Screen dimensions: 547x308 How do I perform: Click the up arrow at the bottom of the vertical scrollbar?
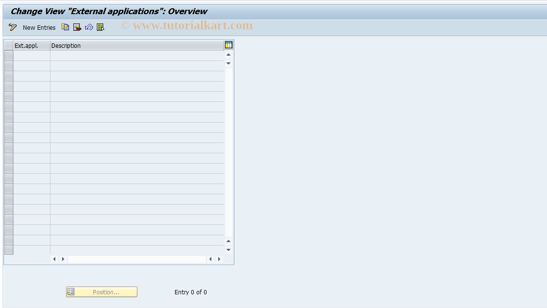tap(228, 241)
